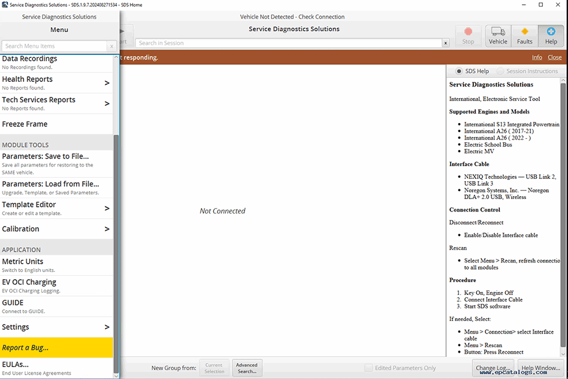This screenshot has height=379, width=568.
Task: Click the Info link in the banner
Action: pyautogui.click(x=537, y=57)
